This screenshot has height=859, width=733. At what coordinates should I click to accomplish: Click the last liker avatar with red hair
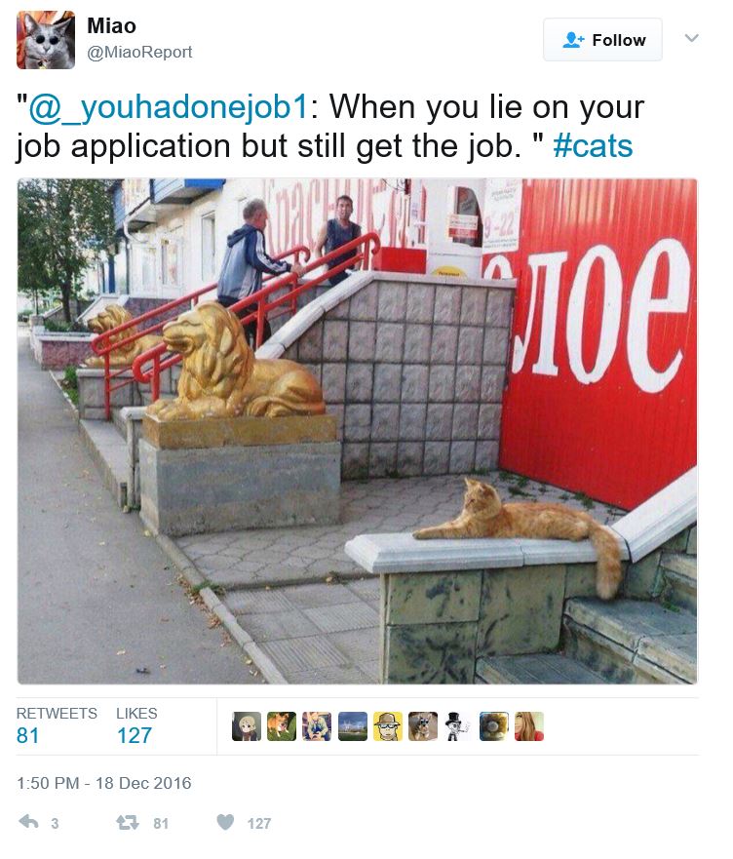pos(529,726)
